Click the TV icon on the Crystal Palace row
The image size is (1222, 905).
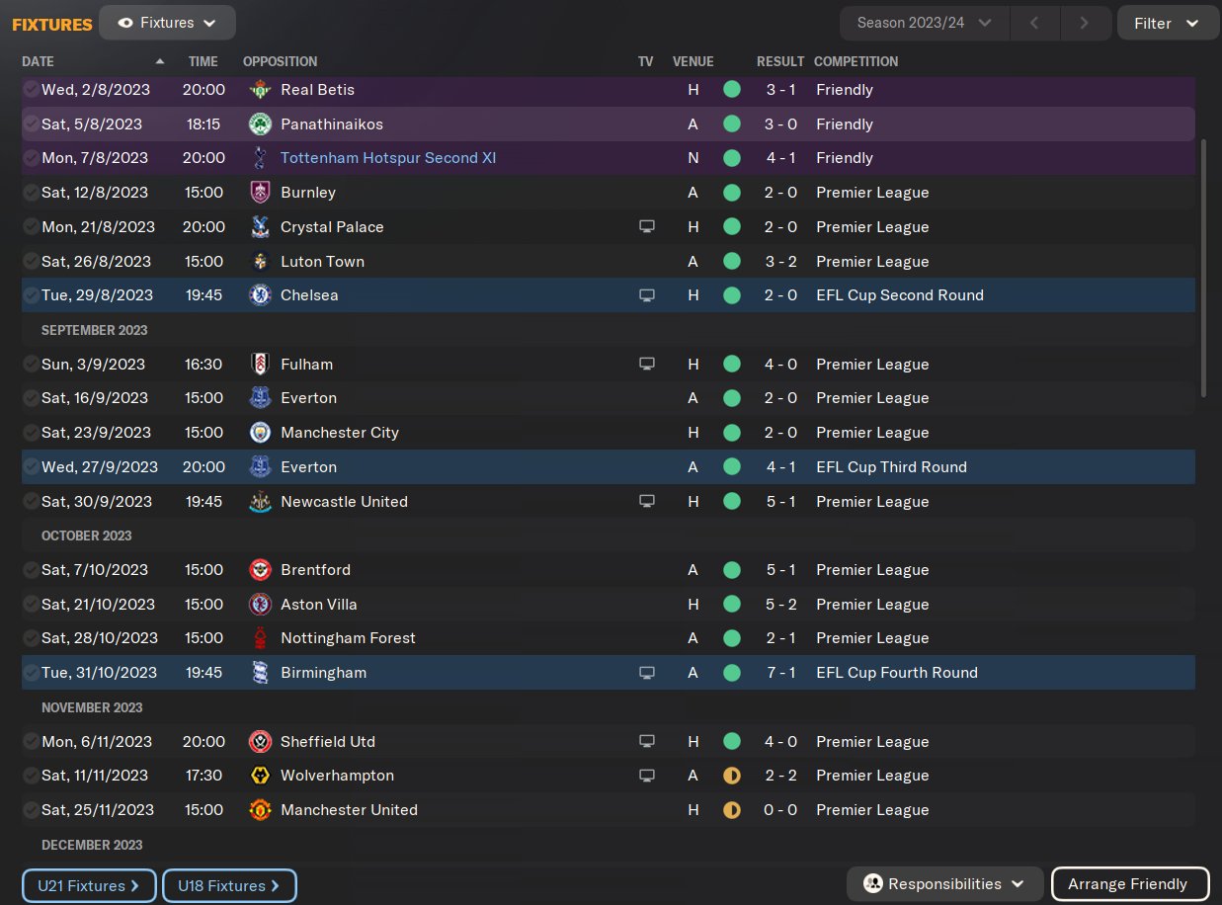[647, 227]
